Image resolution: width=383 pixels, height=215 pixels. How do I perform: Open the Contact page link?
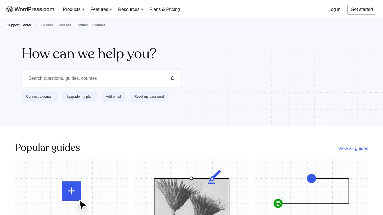pos(98,25)
